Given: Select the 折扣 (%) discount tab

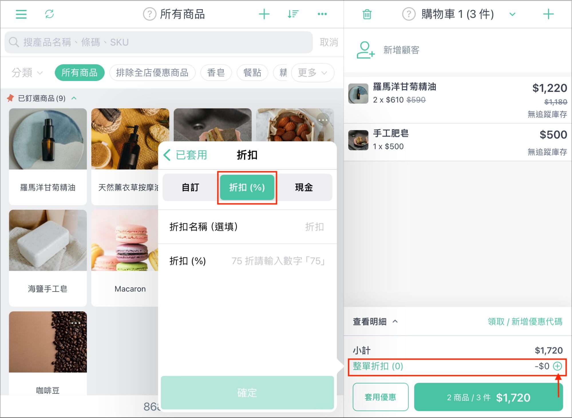Looking at the screenshot, I should tap(247, 187).
